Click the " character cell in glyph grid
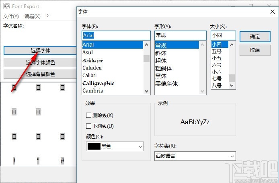 38,161
